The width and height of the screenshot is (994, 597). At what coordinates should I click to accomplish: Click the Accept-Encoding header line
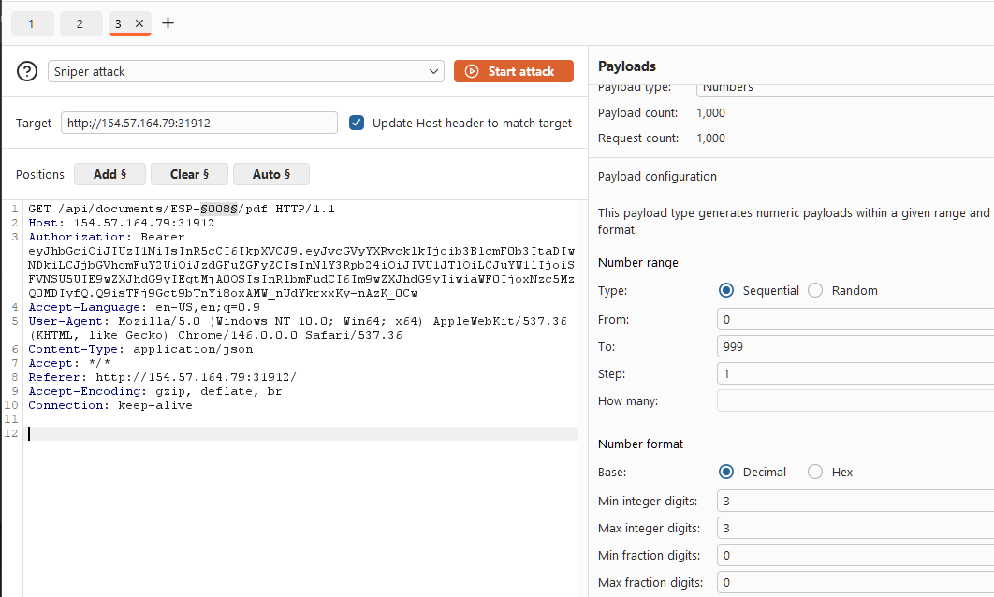pyautogui.click(x=154, y=391)
